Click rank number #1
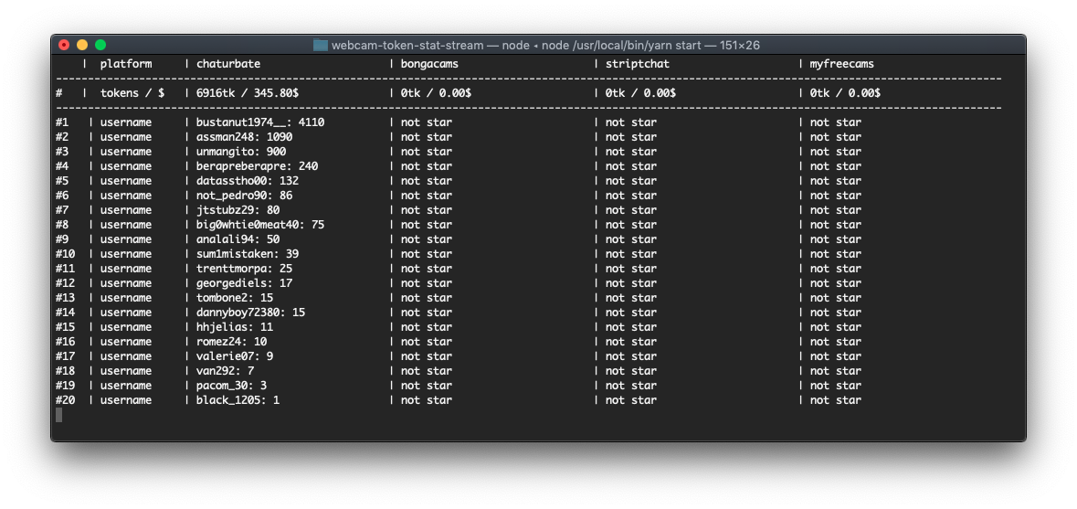Image resolution: width=1077 pixels, height=509 pixels. click(62, 122)
